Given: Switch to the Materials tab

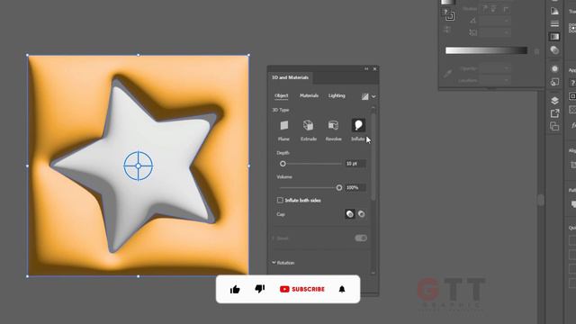Looking at the screenshot, I should [x=309, y=95].
